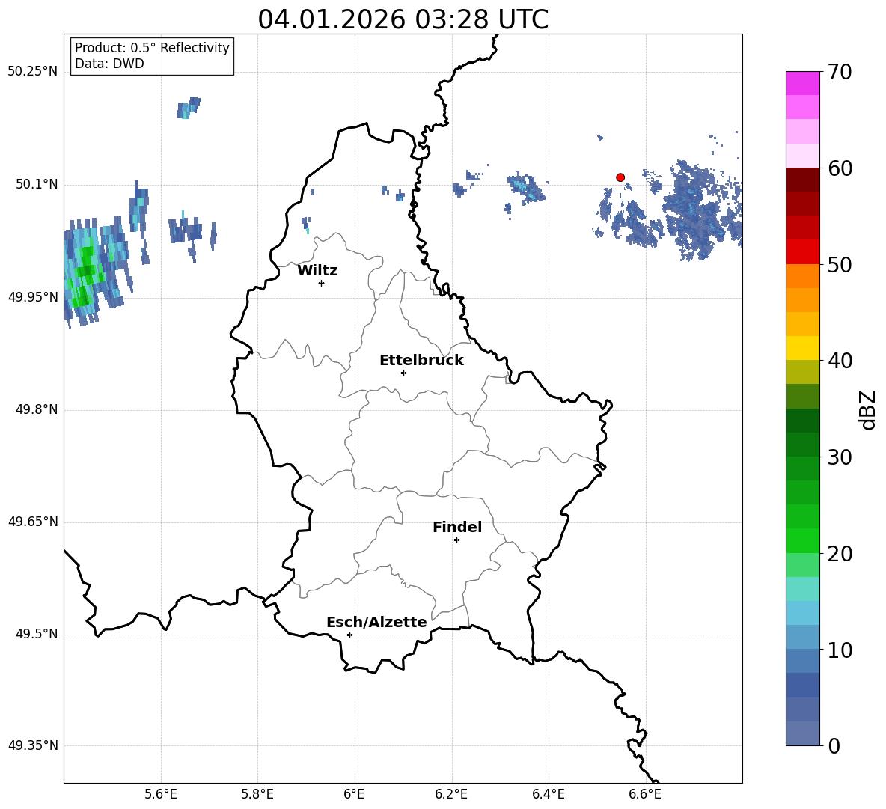Click the 50.1°N latitude label
The image size is (886, 809).
tap(37, 185)
